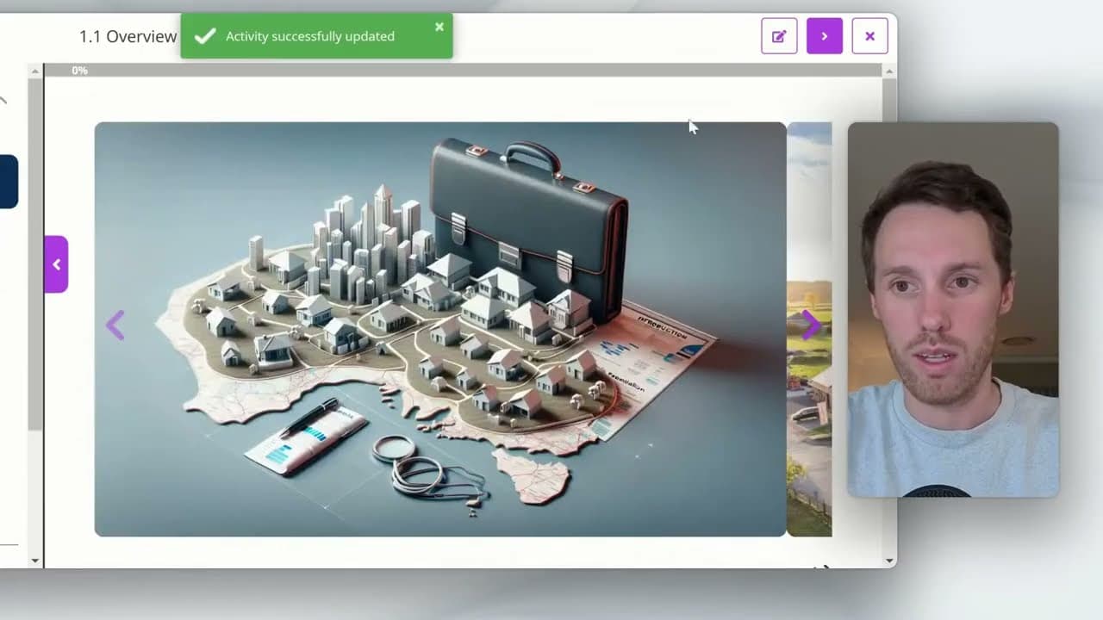Click left scrollbar down arrow
This screenshot has height=620, width=1103.
[35, 561]
